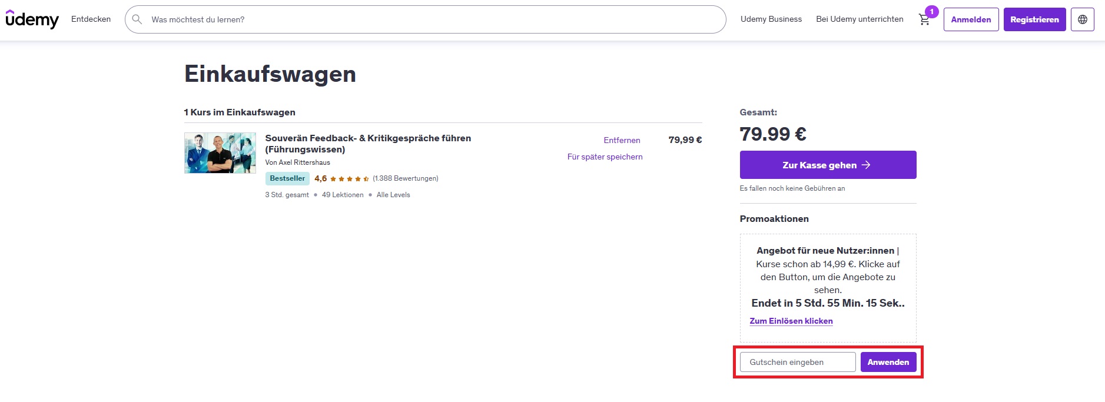This screenshot has width=1105, height=402.
Task: Click the 4,6 rating number
Action: [320, 178]
